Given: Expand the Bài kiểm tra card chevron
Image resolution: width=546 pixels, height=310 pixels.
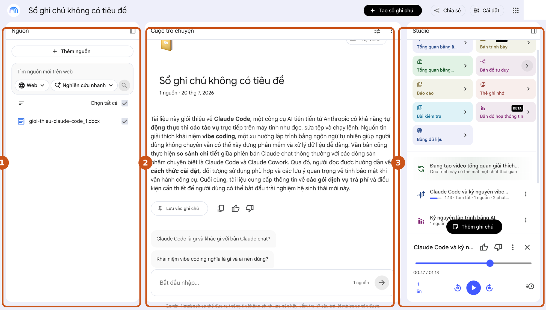Looking at the screenshot, I should tap(465, 112).
